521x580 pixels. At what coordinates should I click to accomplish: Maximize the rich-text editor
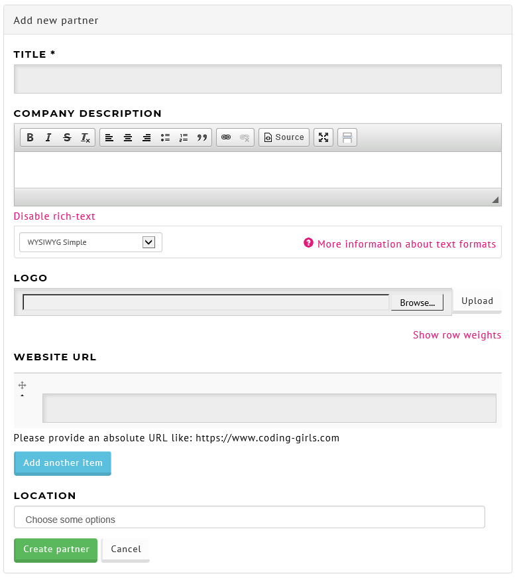[323, 137]
